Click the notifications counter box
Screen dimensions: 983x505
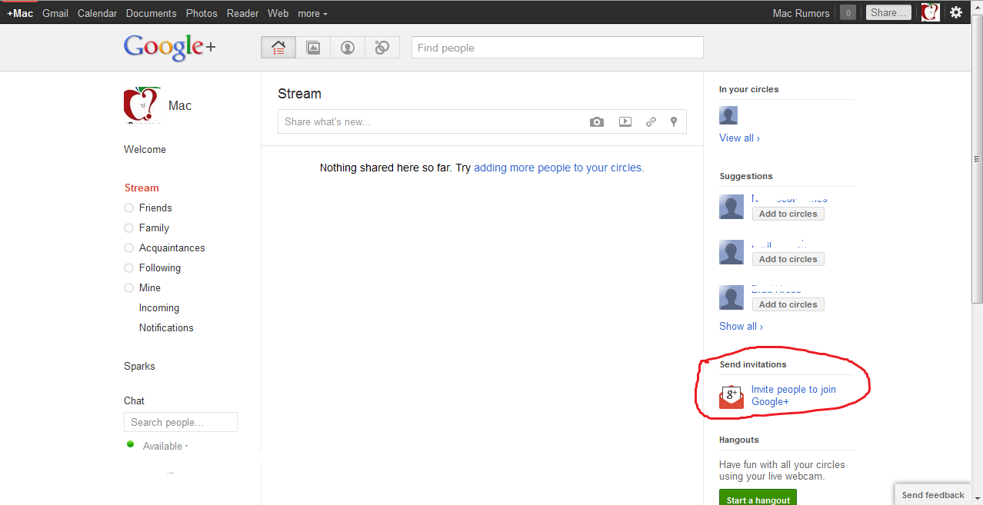(x=848, y=12)
